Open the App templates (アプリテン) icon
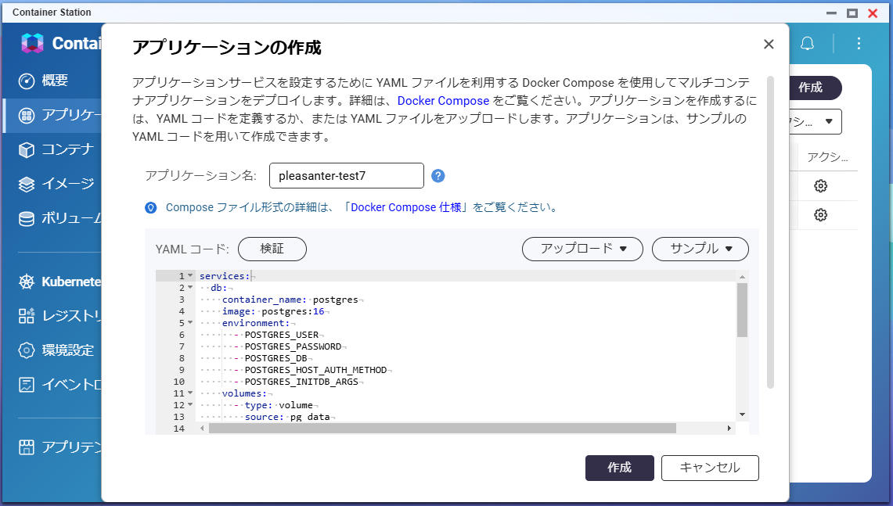This screenshot has width=893, height=506. (x=26, y=447)
